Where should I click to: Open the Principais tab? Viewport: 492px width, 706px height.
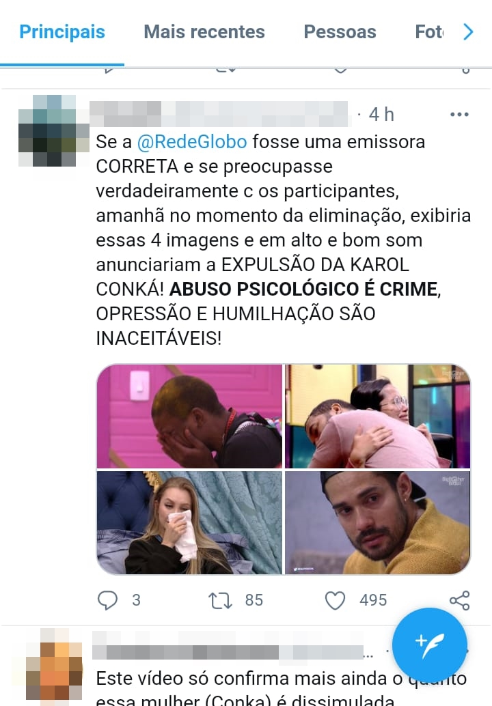click(x=62, y=32)
